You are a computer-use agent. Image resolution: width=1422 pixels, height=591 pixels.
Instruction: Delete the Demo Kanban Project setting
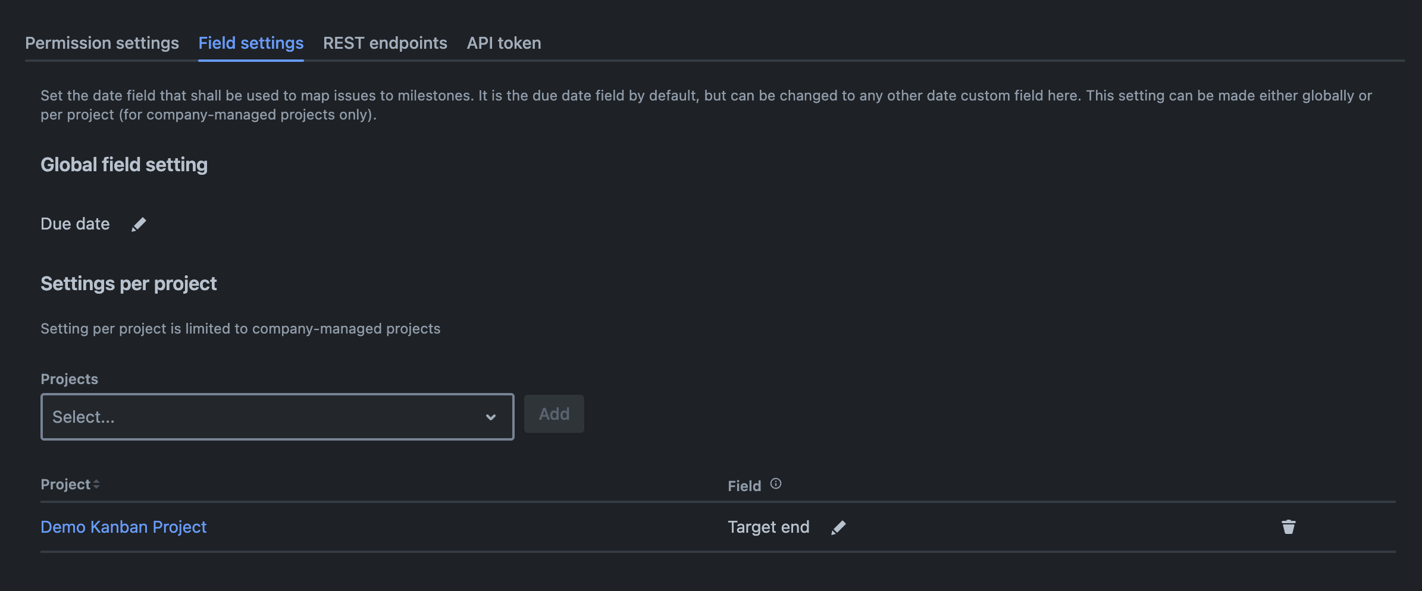(x=1288, y=527)
